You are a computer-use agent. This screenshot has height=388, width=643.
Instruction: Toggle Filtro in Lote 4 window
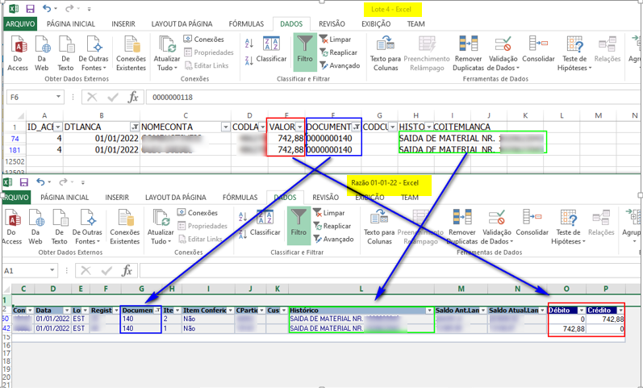click(305, 52)
